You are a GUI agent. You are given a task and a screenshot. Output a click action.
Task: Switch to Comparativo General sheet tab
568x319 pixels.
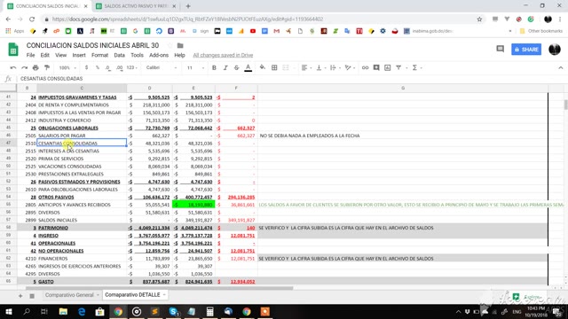pos(69,295)
